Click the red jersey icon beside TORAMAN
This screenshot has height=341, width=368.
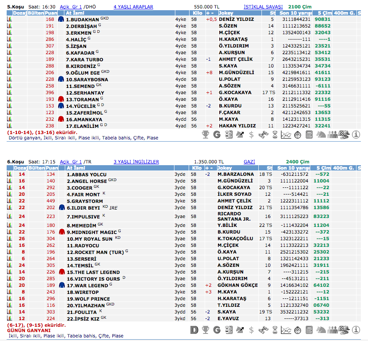pos(62,99)
